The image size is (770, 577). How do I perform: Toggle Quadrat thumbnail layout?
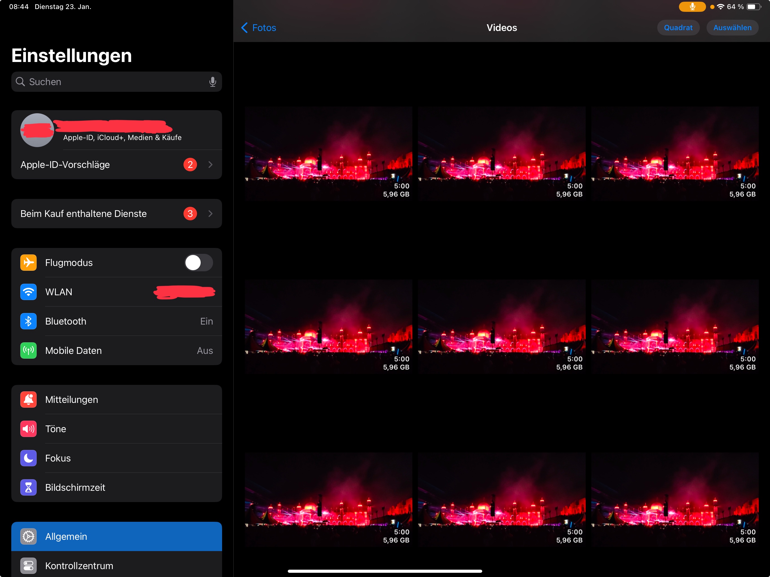click(x=678, y=28)
